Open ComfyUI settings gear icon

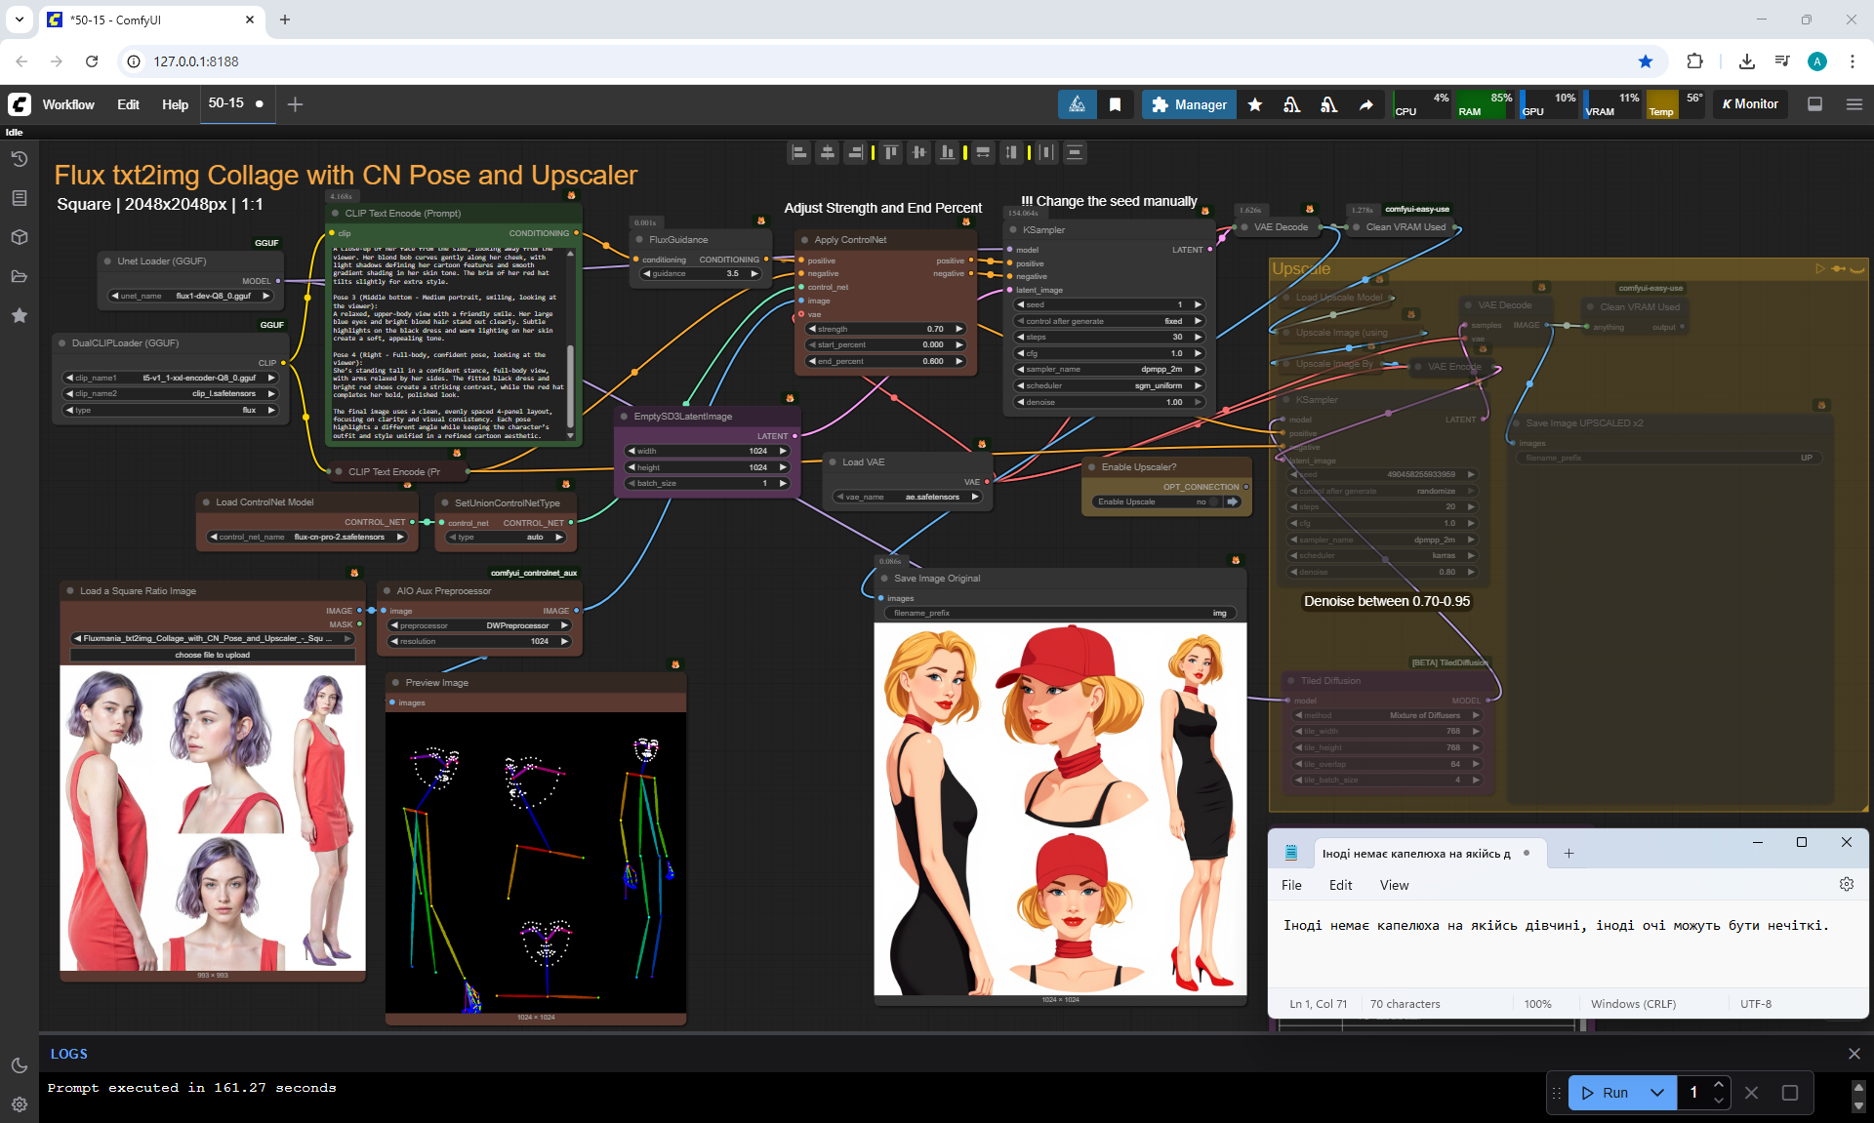[19, 1104]
